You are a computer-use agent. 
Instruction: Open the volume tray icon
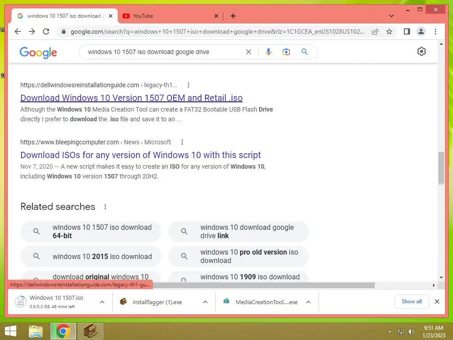[x=411, y=332]
